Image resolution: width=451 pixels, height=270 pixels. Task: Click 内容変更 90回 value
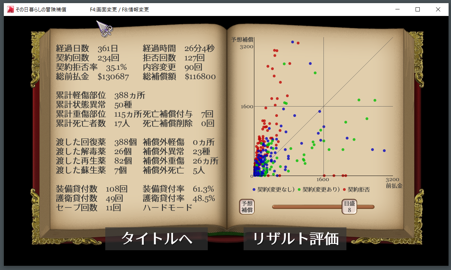(172, 67)
